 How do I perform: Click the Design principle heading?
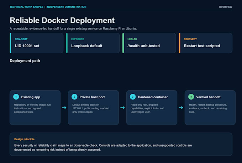click(25, 139)
